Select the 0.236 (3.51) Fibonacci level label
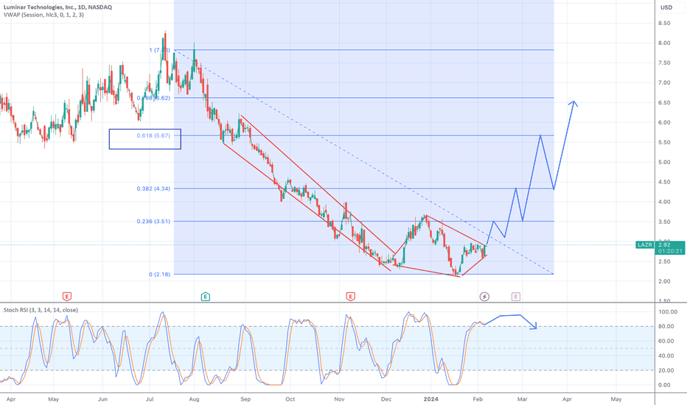The height and width of the screenshot is (405, 687). 153,222
